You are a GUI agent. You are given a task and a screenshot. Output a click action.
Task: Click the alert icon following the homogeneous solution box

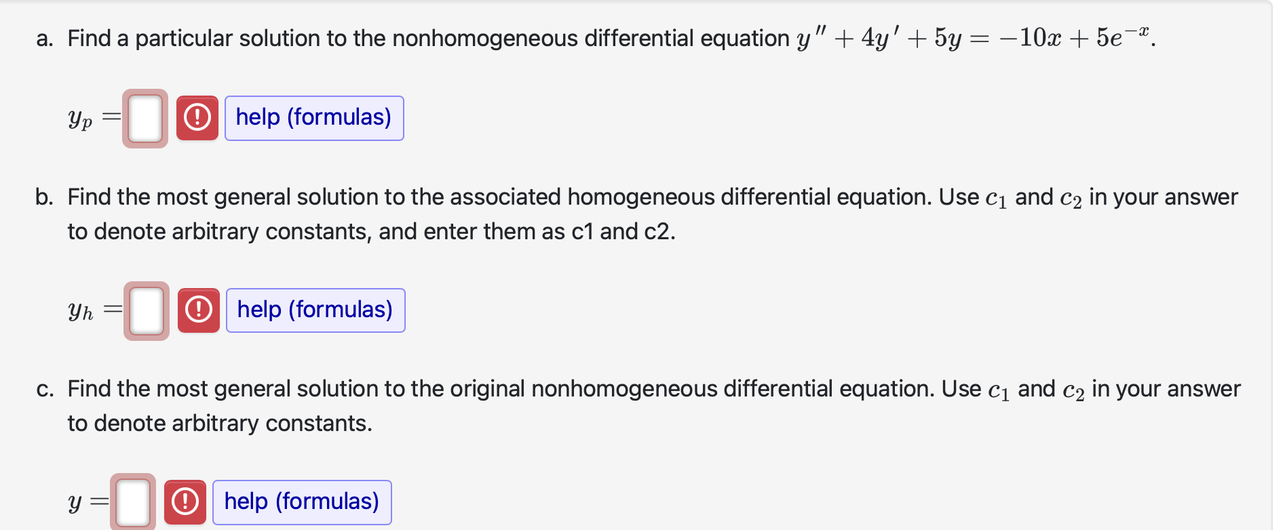tap(197, 310)
